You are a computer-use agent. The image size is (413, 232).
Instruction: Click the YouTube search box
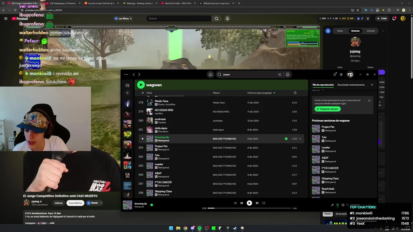(x=179, y=18)
